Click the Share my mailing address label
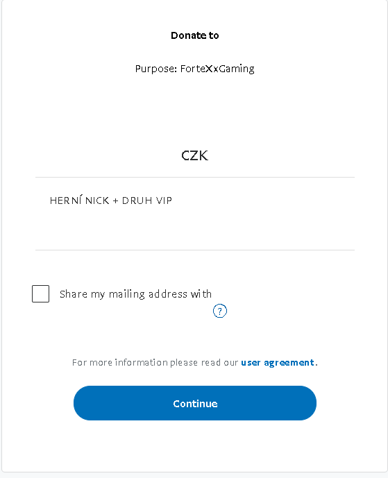Screen dimensions: 388x478 [135, 294]
